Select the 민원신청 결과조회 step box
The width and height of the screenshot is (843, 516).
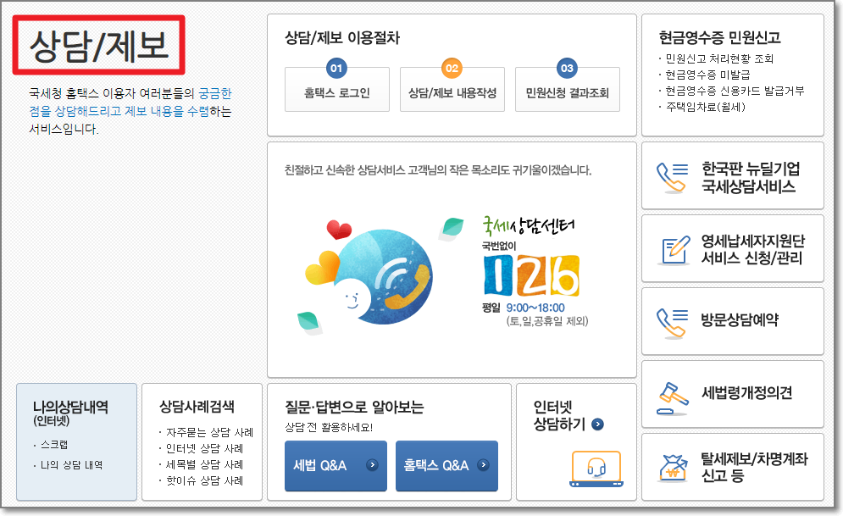pyautogui.click(x=567, y=90)
